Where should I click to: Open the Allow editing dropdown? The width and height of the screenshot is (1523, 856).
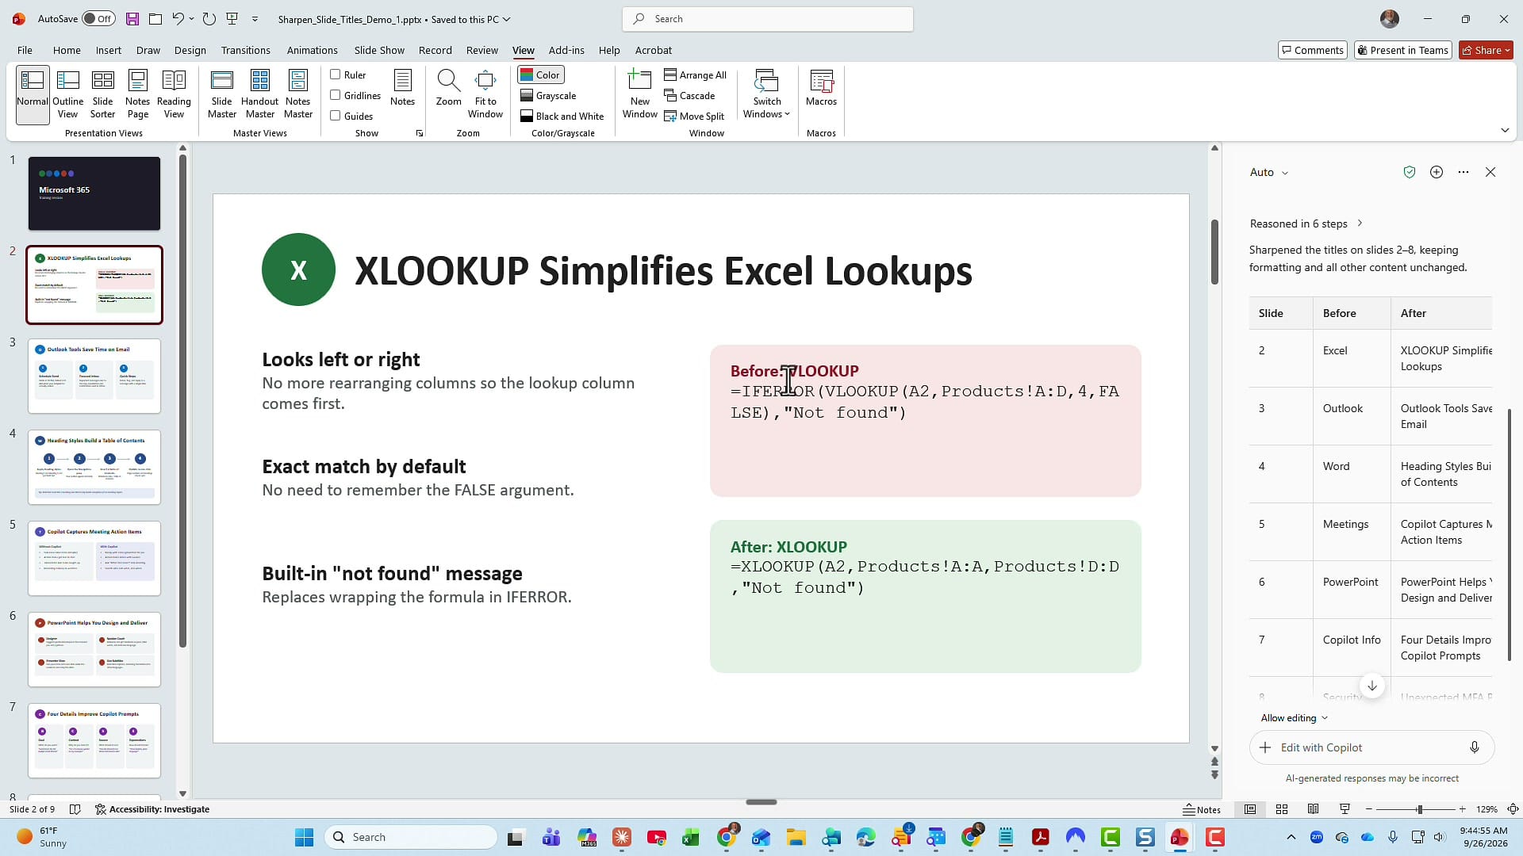1294,718
